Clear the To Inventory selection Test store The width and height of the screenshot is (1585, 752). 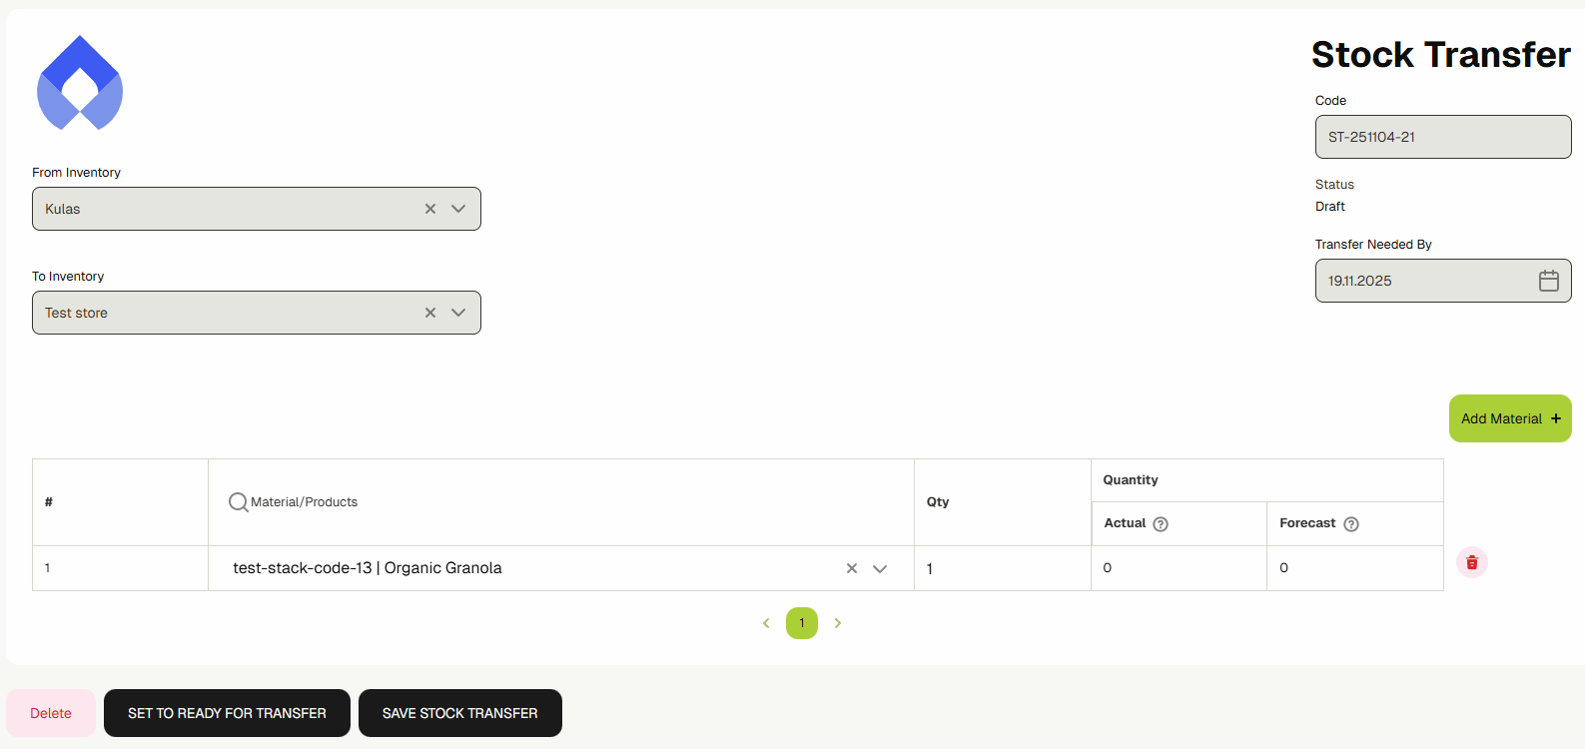tap(430, 313)
